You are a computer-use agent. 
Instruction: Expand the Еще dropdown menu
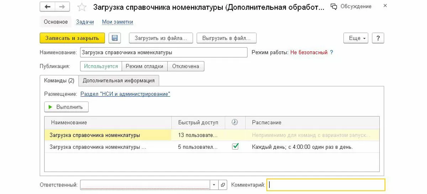pos(355,38)
